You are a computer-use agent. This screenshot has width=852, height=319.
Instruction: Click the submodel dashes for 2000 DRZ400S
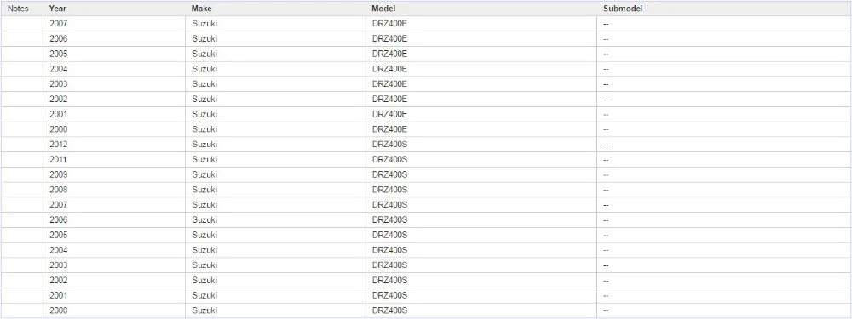606,310
